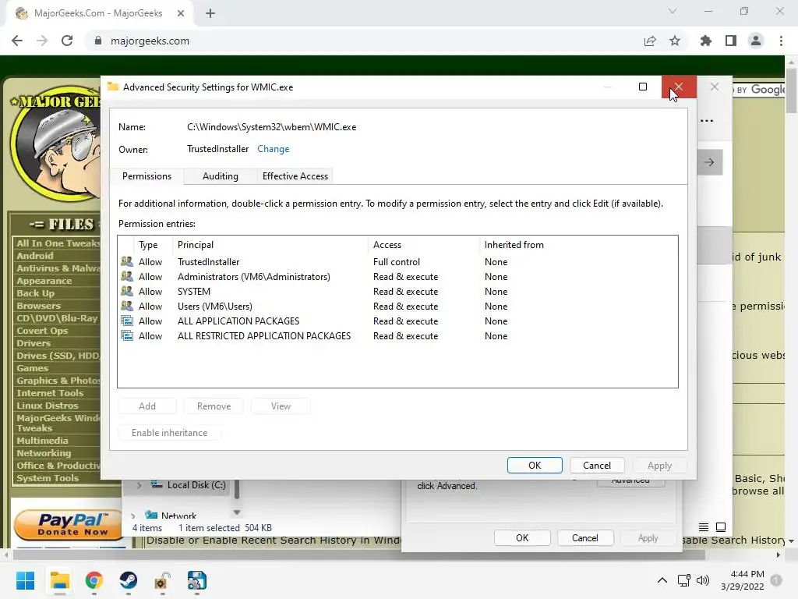Confirm Advanced Security Settings with OK
The image size is (798, 599).
pyautogui.click(x=535, y=465)
